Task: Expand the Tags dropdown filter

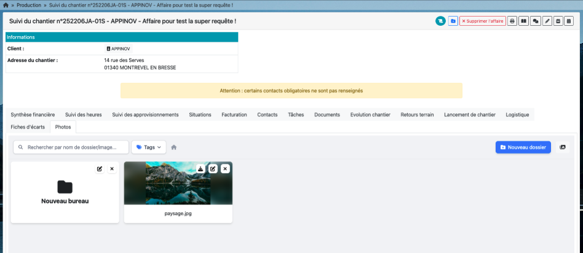Action: click(149, 147)
